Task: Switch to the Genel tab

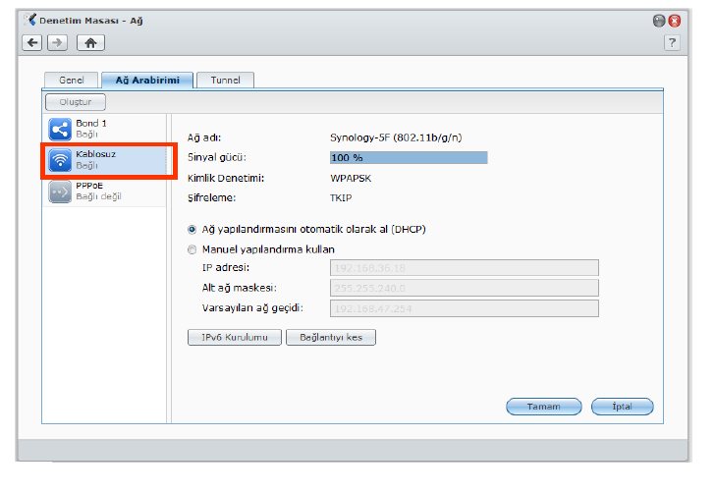Action: coord(72,80)
